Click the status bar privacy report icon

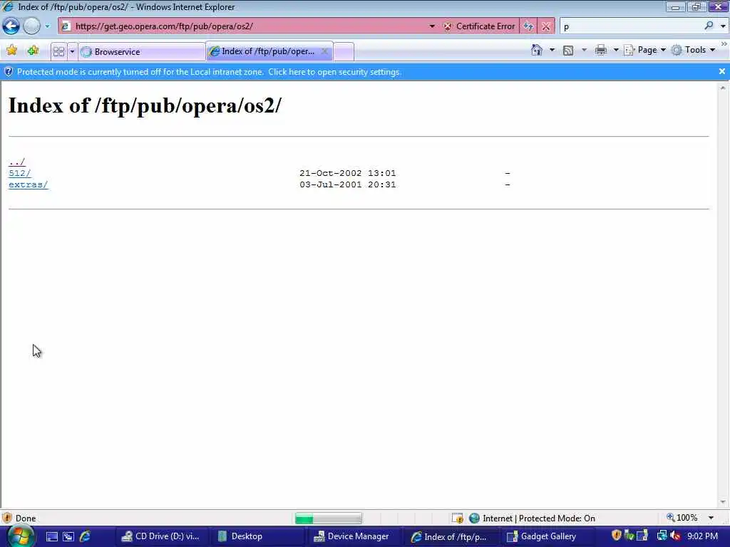pos(457,518)
